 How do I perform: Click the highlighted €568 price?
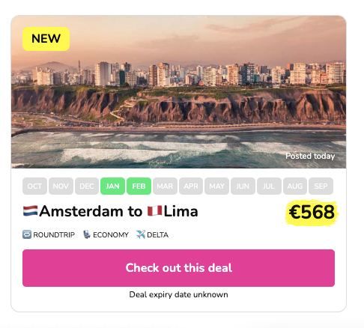tap(312, 213)
